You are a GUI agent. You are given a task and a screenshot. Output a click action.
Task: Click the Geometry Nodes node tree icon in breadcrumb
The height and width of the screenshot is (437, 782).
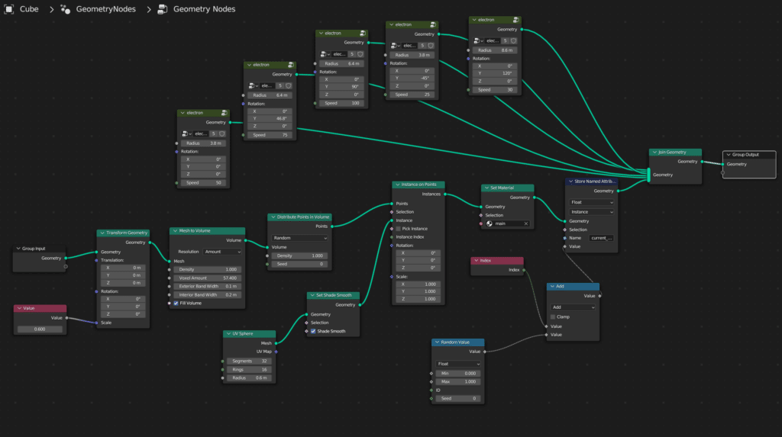(162, 9)
